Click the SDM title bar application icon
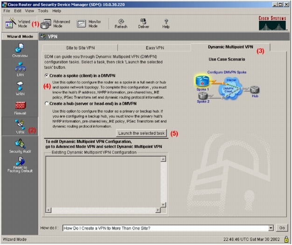Image resolution: width=292 pixels, height=245 pixels. 5,5
